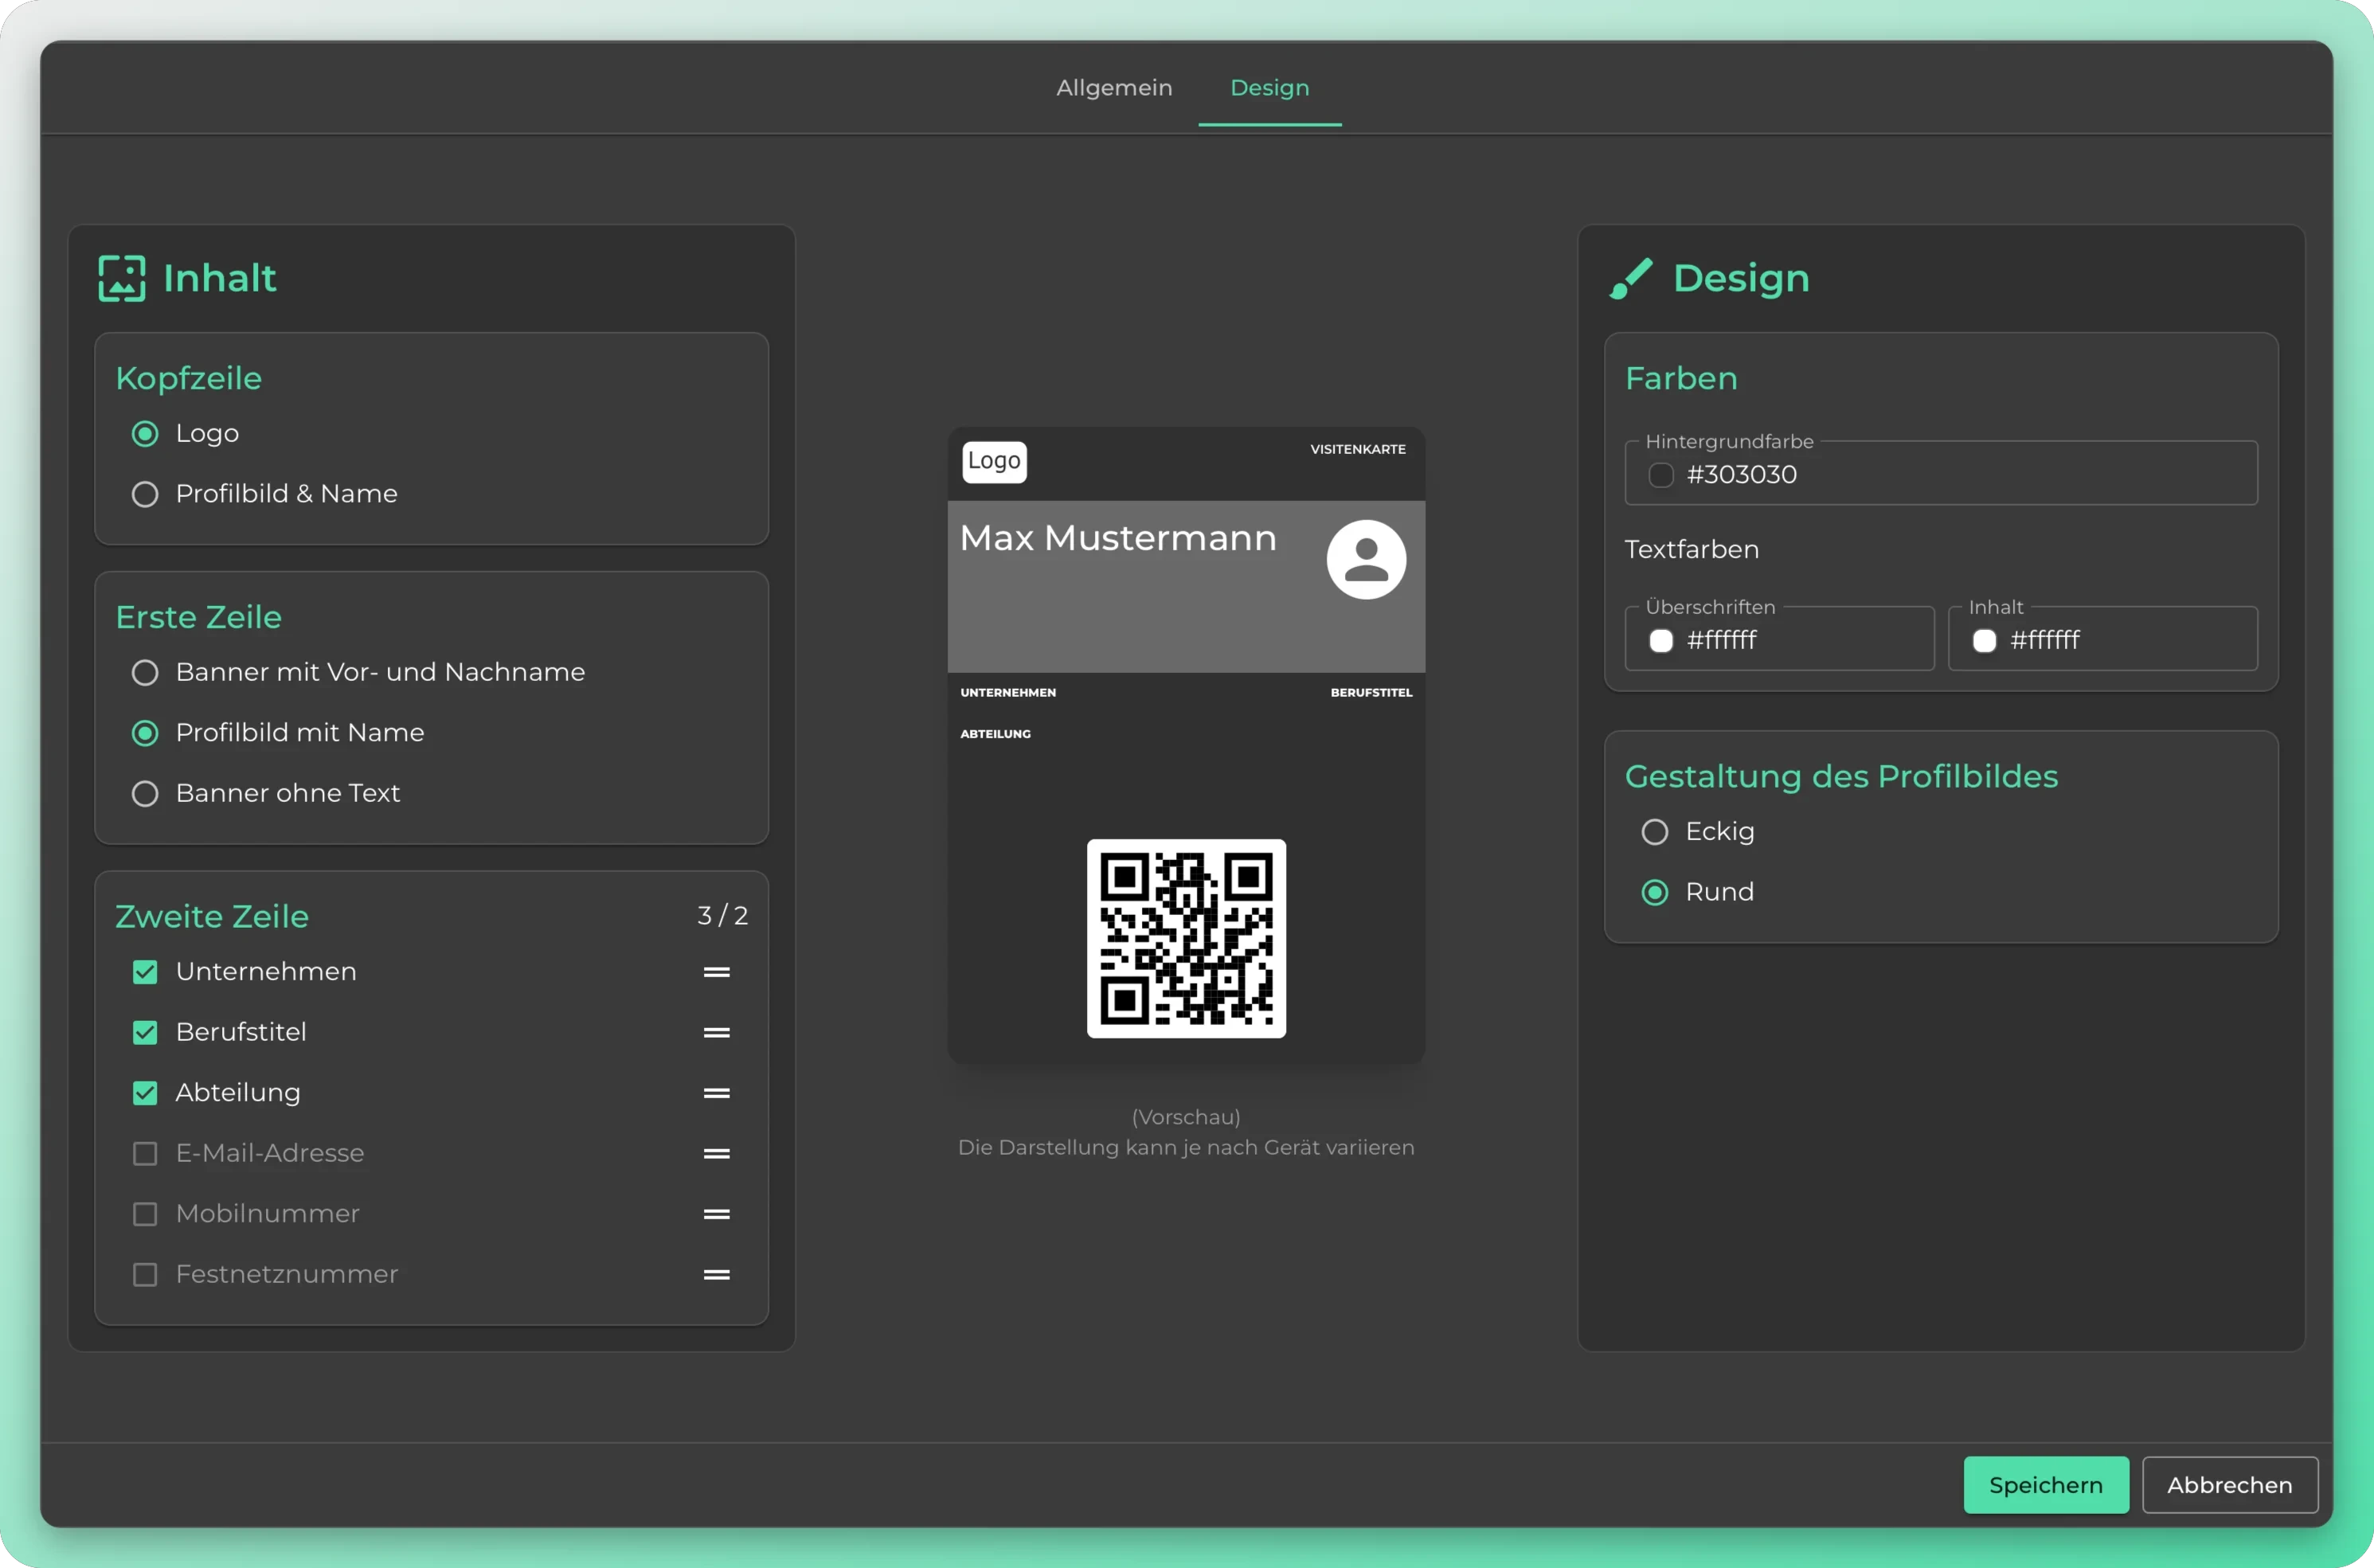Click the QR code in the preview
Screen dimensions: 2374x1568
click(x=1186, y=938)
